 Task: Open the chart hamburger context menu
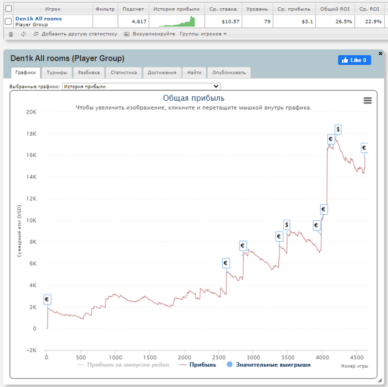[x=367, y=100]
